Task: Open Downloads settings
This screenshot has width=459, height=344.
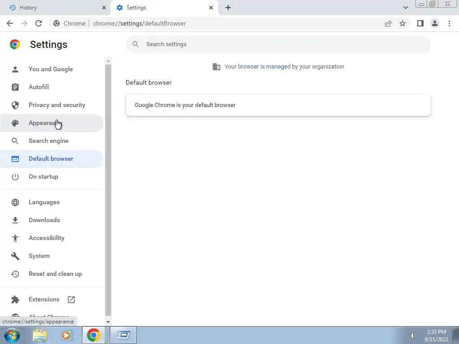Action: pyautogui.click(x=52, y=220)
